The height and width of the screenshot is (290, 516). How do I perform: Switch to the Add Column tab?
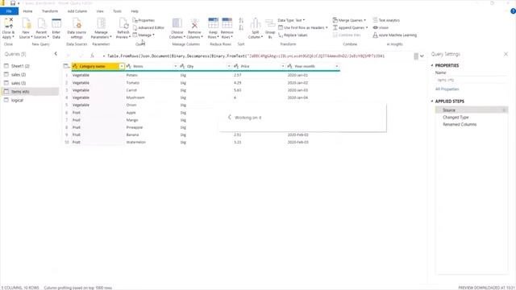coord(77,11)
